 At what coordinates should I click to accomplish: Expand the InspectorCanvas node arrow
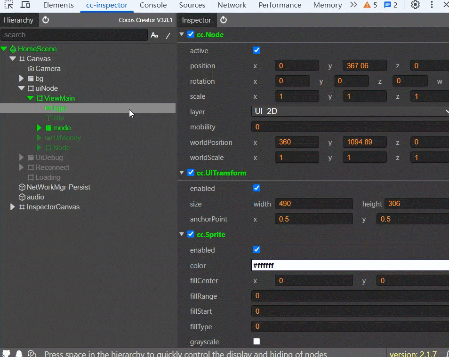[x=12, y=206]
